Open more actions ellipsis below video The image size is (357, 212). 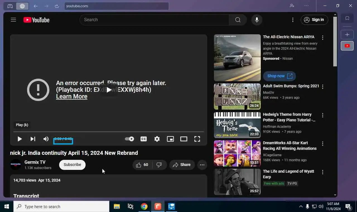click(202, 165)
